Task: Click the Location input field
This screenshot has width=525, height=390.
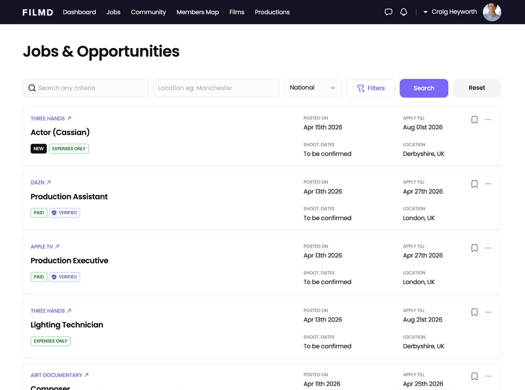Action: point(216,88)
